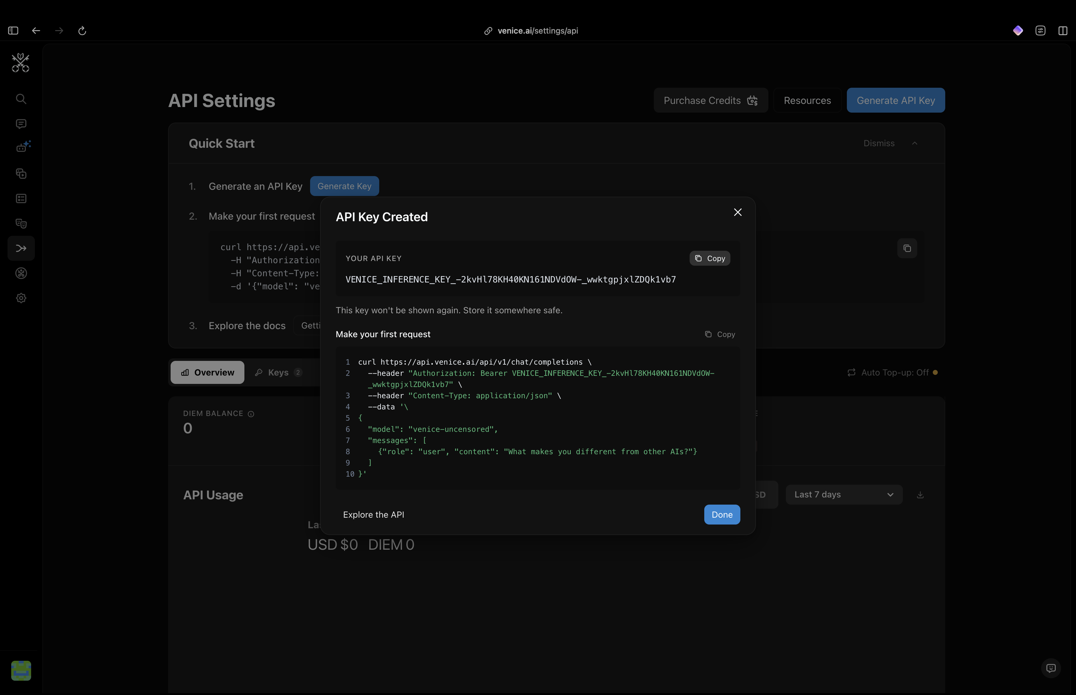Click the "USD $0" usage total

tap(333, 545)
